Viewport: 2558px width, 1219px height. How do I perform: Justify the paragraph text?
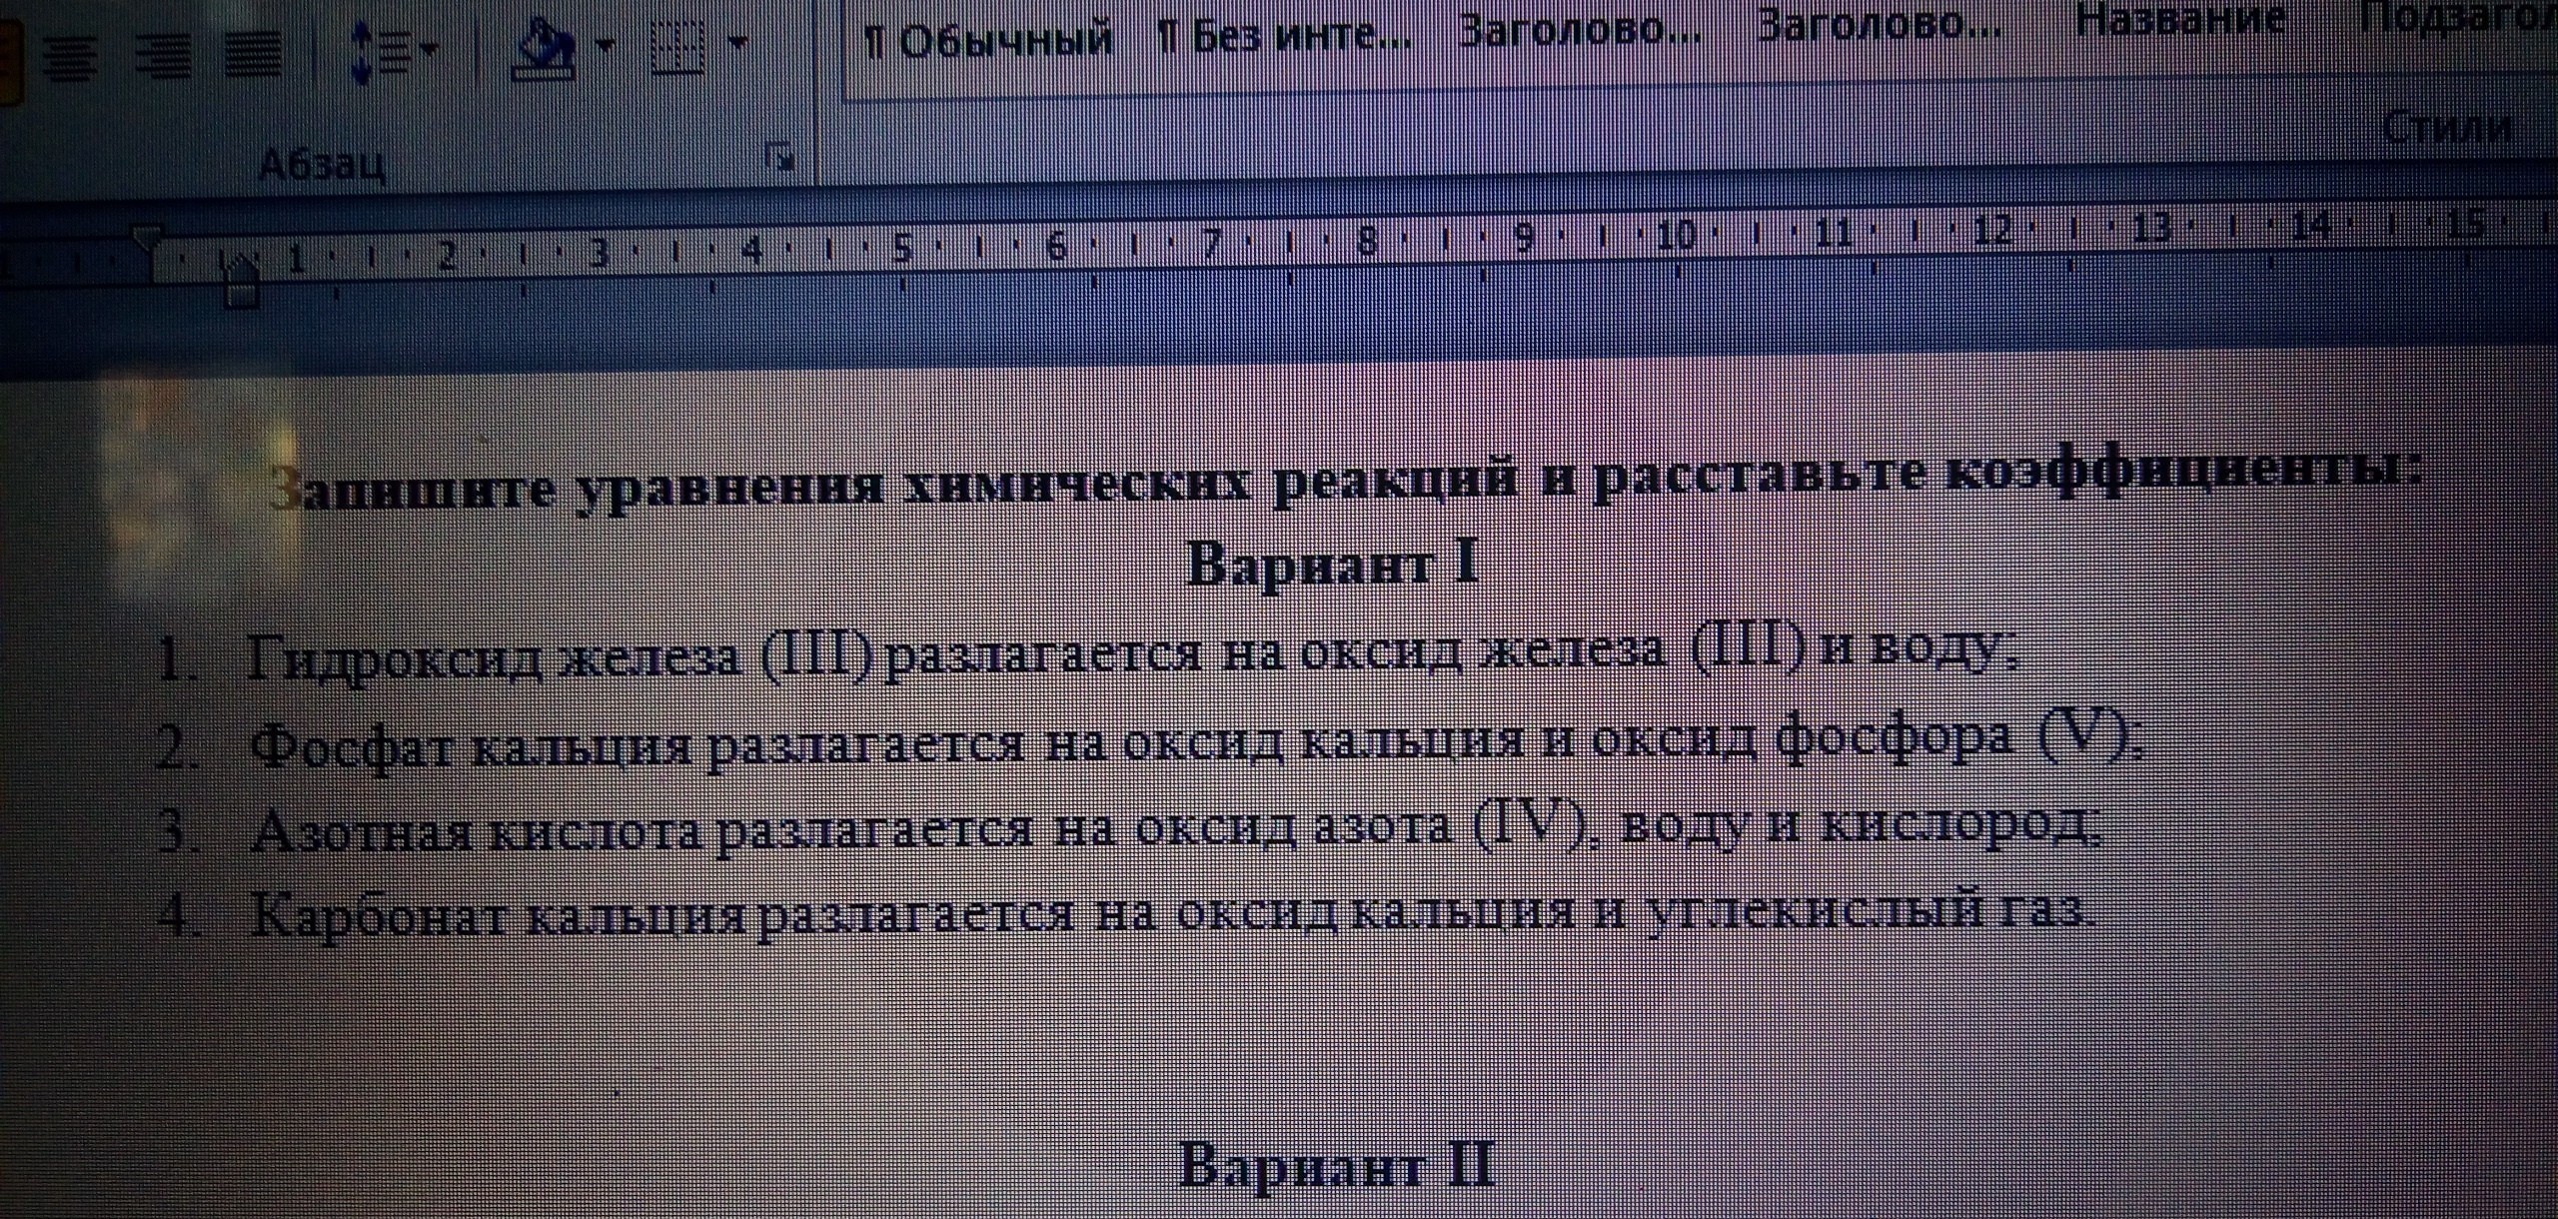pos(252,55)
